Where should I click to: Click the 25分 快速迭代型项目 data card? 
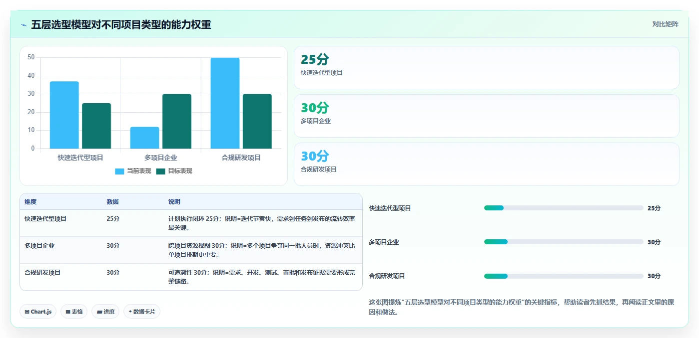pyautogui.click(x=487, y=68)
